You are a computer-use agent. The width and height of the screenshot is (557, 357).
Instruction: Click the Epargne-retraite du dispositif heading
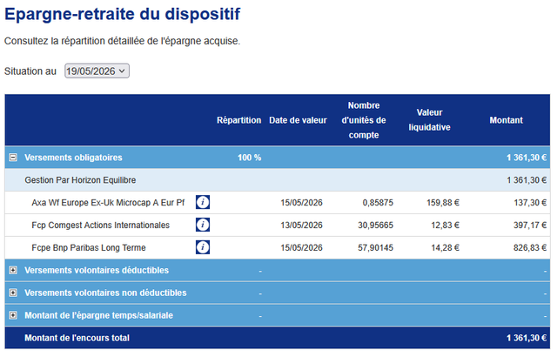point(122,15)
